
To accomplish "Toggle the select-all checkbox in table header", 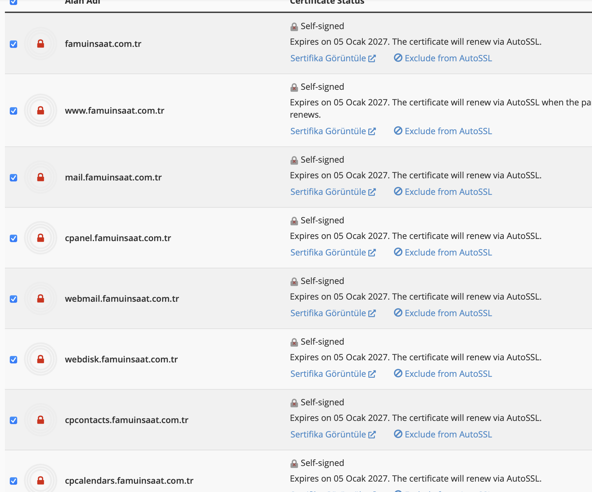I will (x=13, y=2).
